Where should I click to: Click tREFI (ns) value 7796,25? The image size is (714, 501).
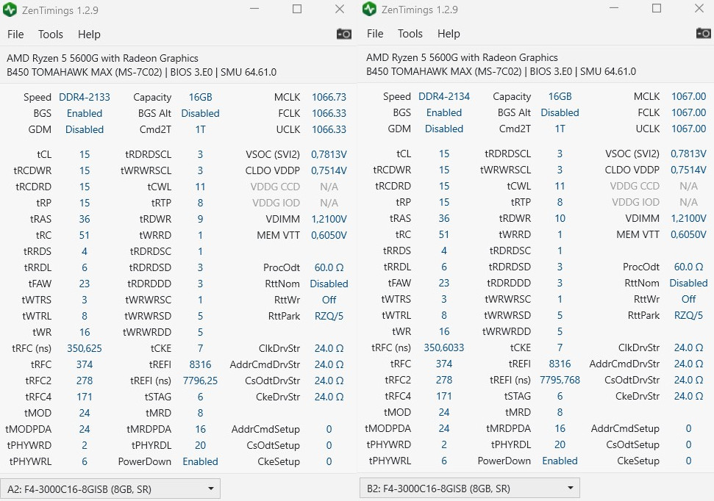click(x=200, y=381)
